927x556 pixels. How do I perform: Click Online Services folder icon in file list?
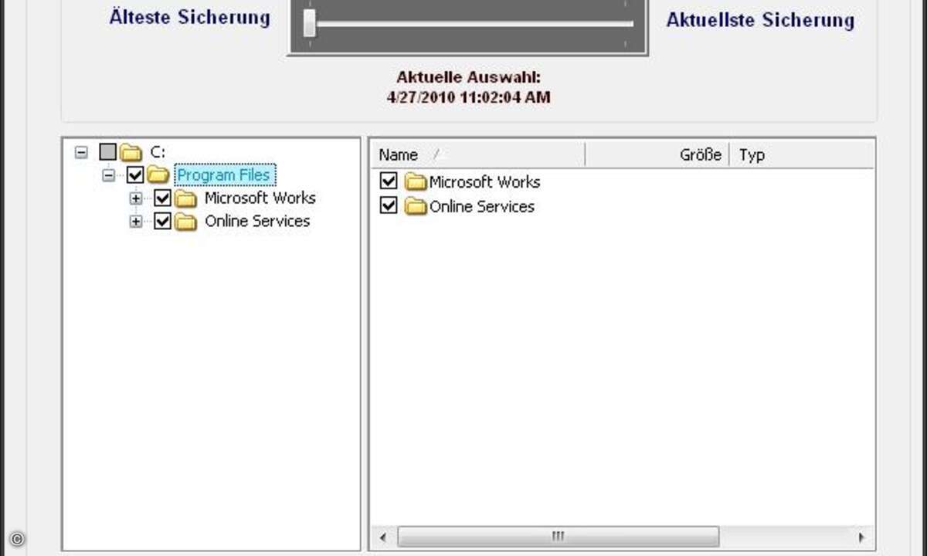[x=416, y=206]
